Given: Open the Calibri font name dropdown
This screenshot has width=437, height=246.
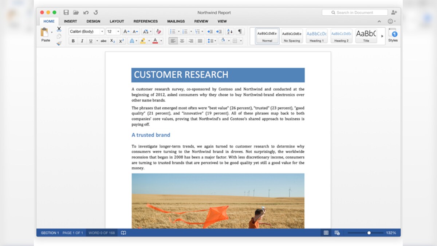Looking at the screenshot, I should pyautogui.click(x=102, y=31).
